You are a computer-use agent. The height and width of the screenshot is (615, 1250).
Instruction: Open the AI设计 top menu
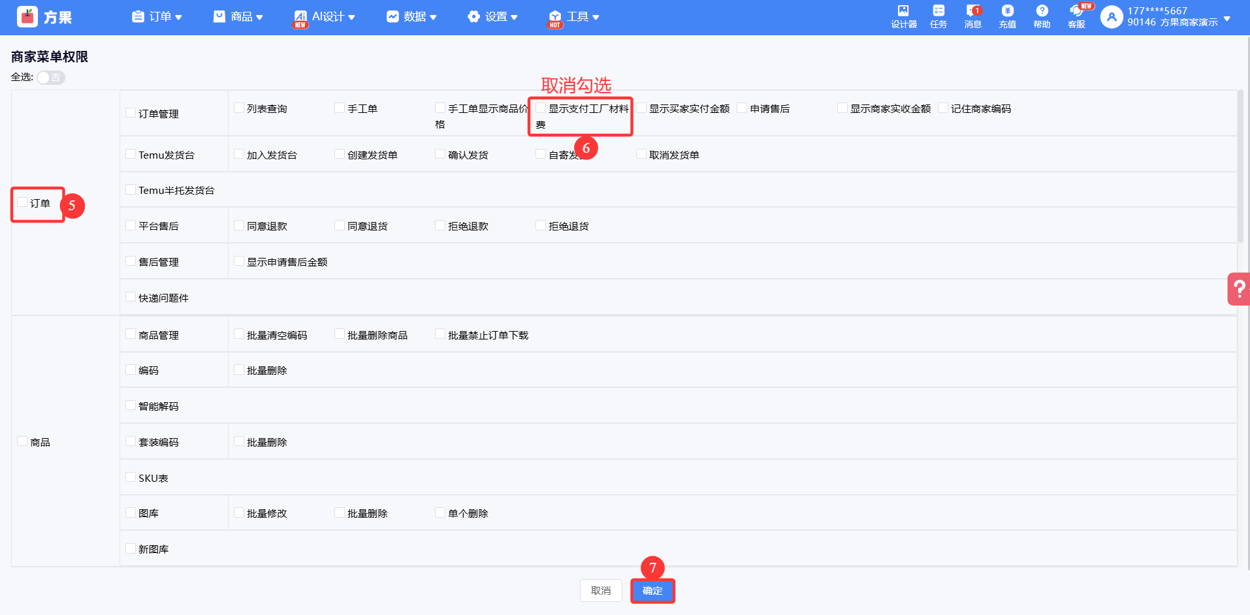pyautogui.click(x=325, y=17)
